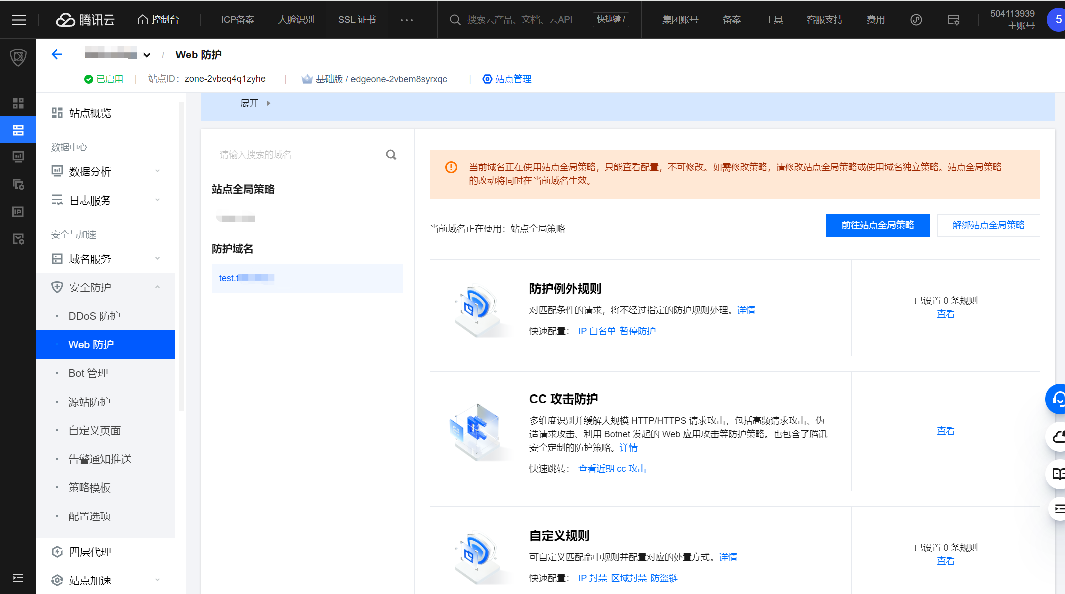Show more products via three dots

click(407, 20)
